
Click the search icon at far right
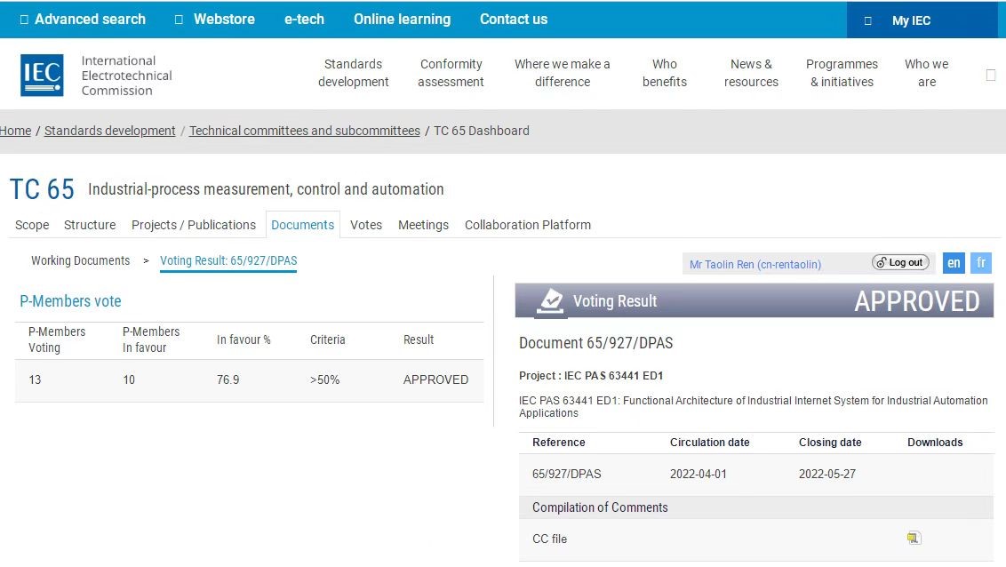(x=990, y=76)
